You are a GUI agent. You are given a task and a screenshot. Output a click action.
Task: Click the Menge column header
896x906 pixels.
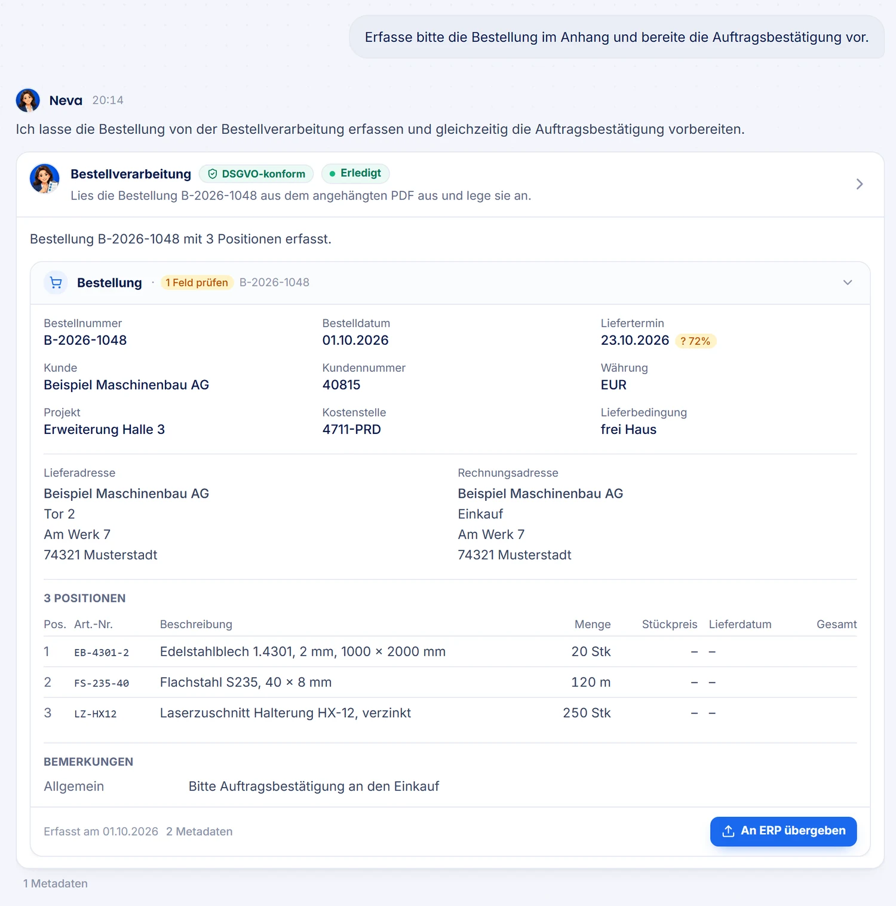click(x=593, y=625)
